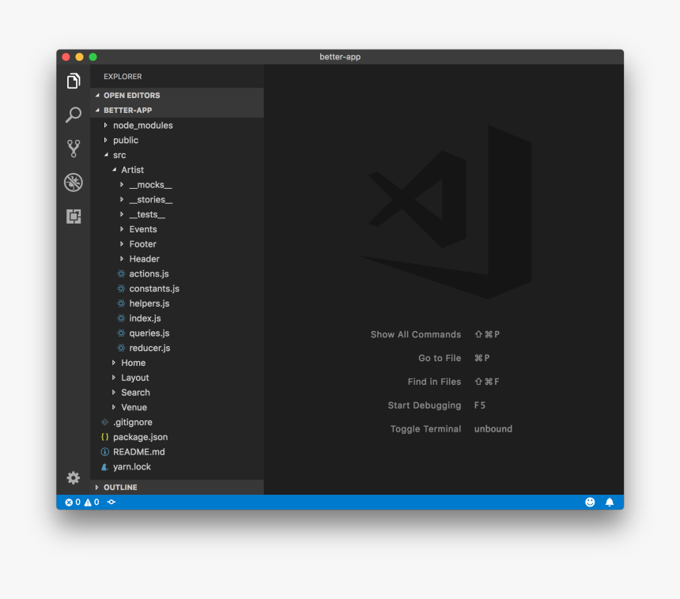
Task: Click the Explorer icon in the activity bar
Action: (73, 80)
